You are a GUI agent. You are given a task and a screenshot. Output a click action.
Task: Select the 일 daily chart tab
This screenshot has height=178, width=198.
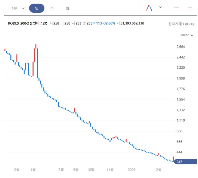[37, 8]
